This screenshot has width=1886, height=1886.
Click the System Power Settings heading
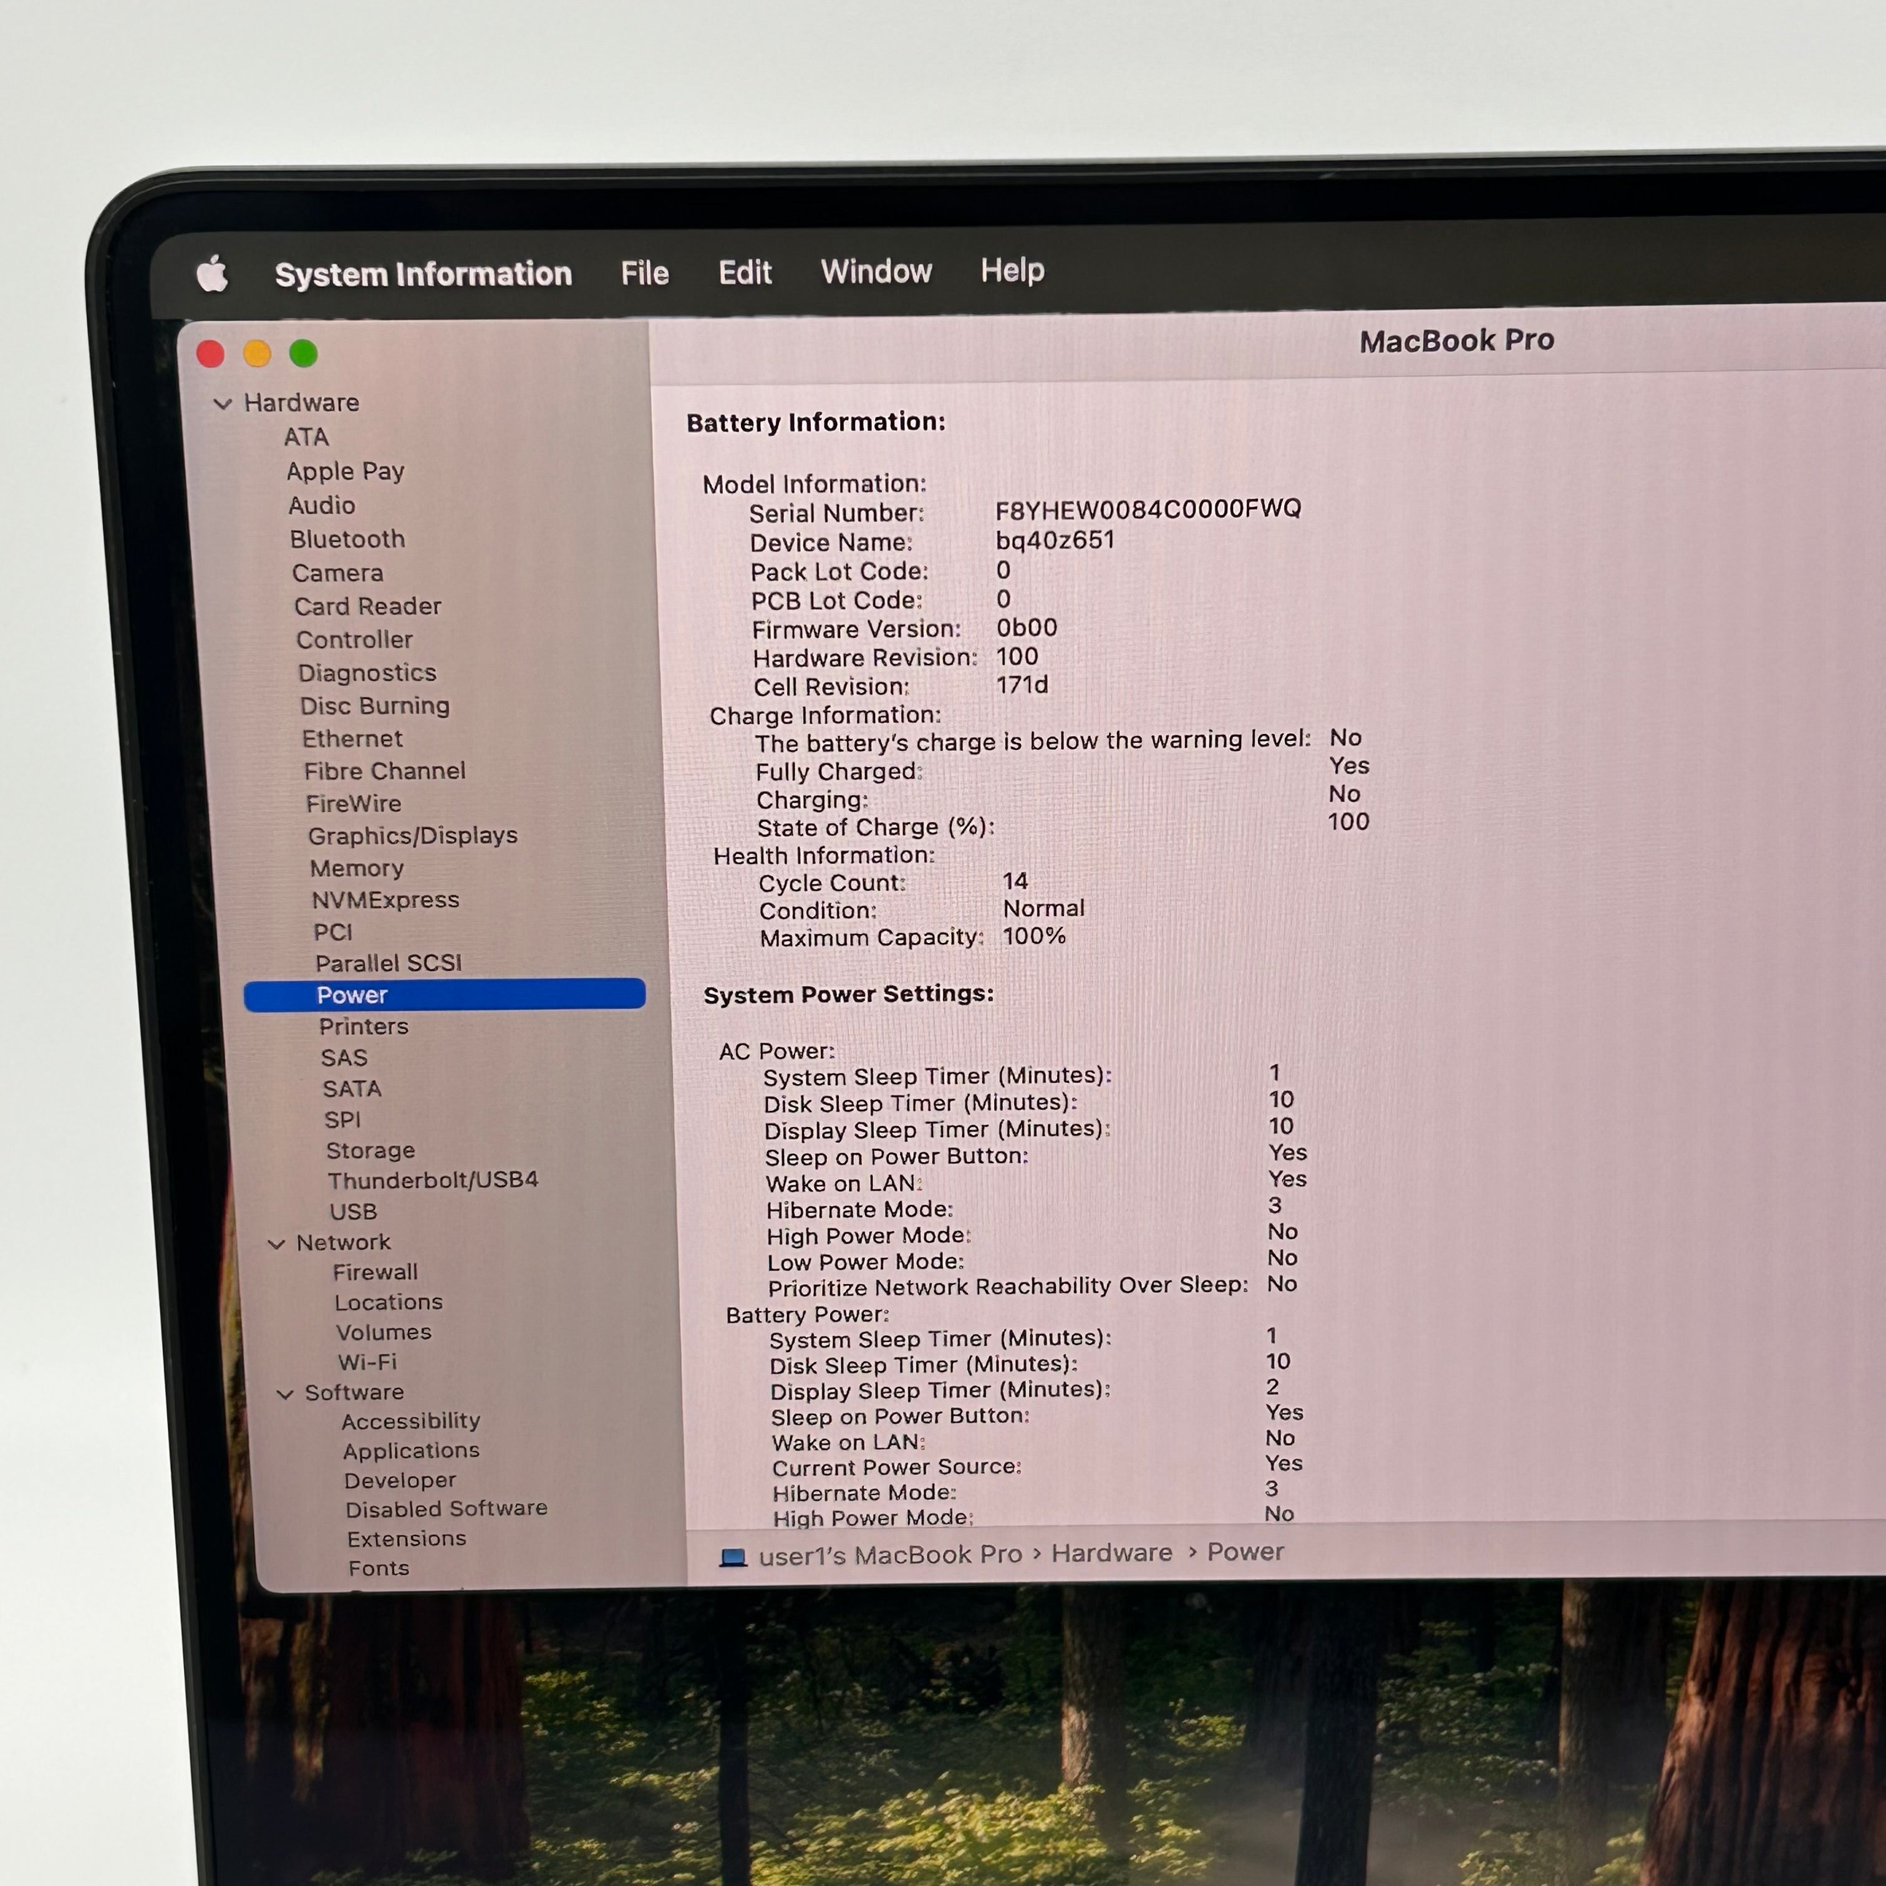coord(848,995)
